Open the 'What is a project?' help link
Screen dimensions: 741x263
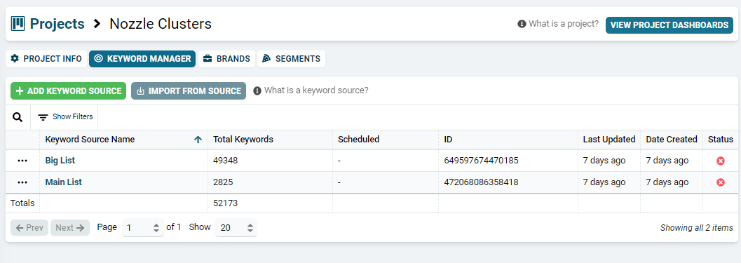coord(558,24)
